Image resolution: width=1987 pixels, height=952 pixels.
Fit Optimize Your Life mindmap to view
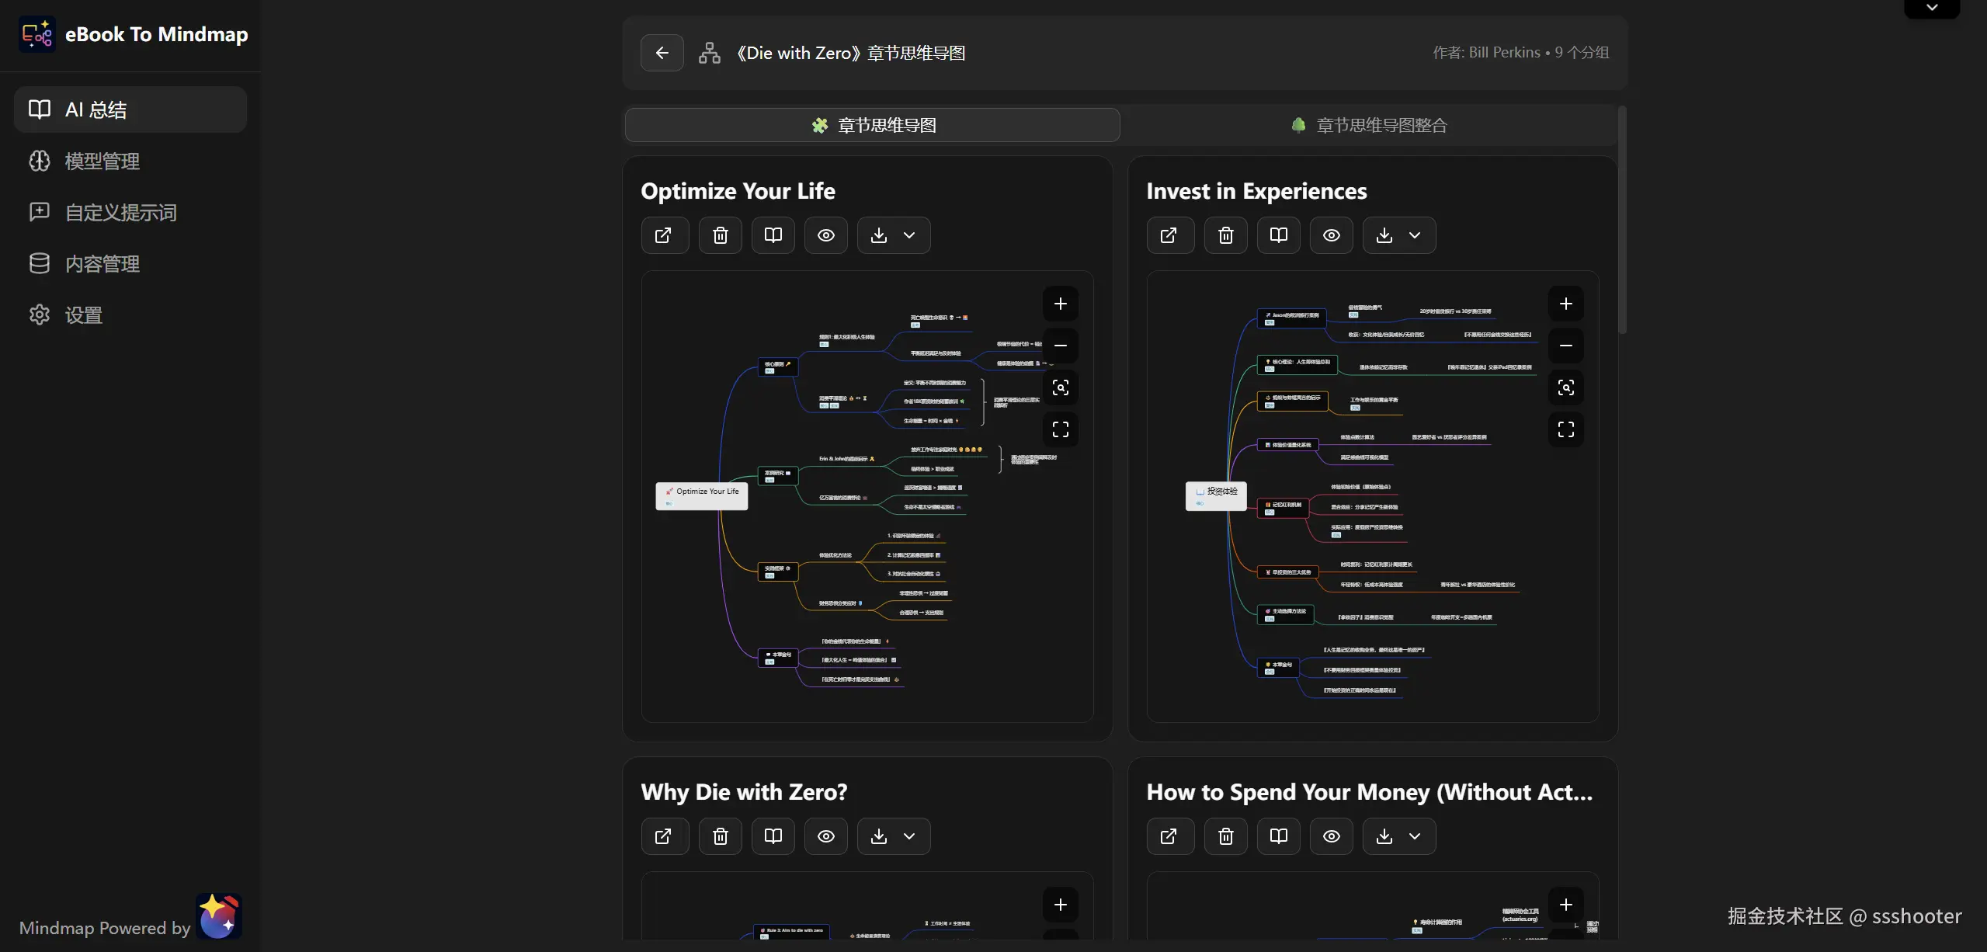1060,387
